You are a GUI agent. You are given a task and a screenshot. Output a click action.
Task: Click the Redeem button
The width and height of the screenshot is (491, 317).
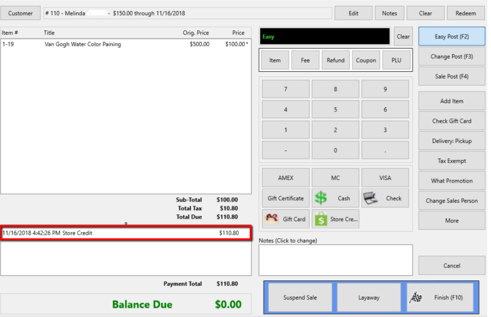466,13
